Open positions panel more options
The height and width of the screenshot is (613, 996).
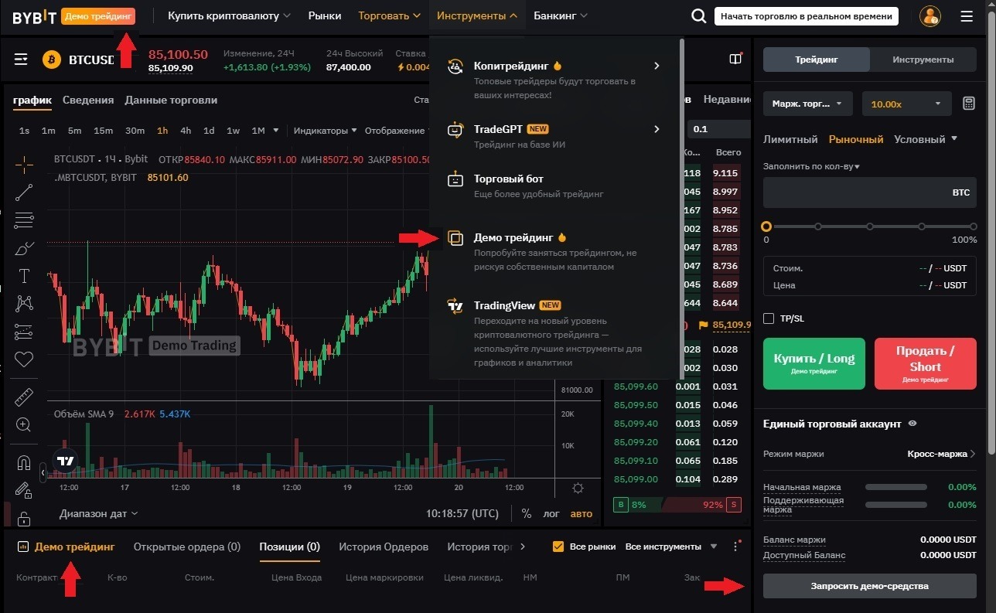(x=735, y=547)
